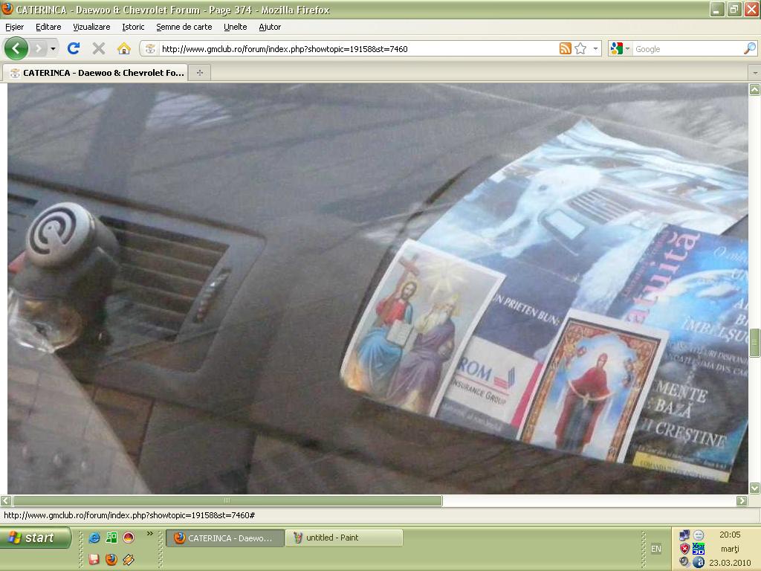
Task: Open the Unelte menu
Action: coord(235,27)
